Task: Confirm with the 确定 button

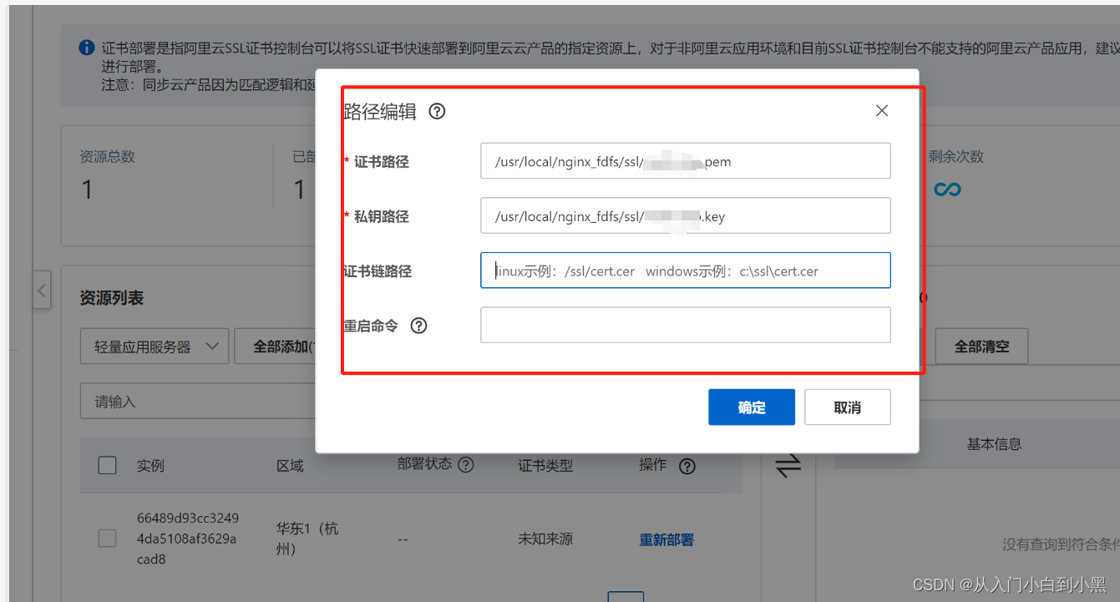Action: [752, 407]
